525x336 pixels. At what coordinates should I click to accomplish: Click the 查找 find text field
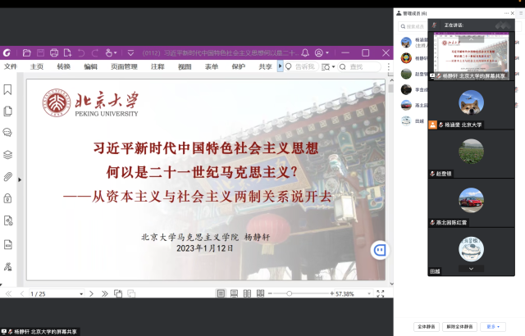click(x=359, y=67)
